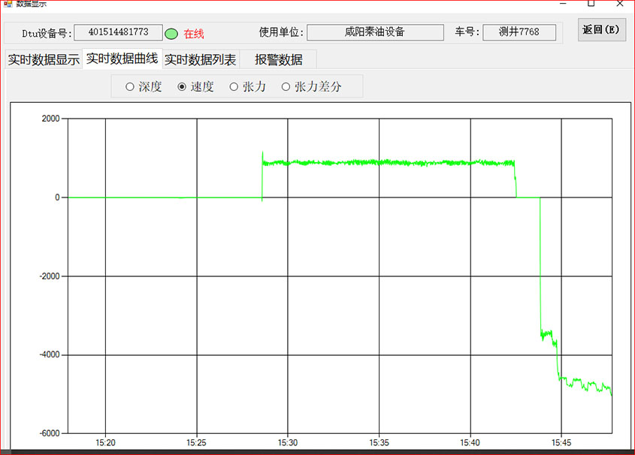The image size is (635, 455).
Task: Focus the 车号 field showing 测井7768
Action: [519, 33]
